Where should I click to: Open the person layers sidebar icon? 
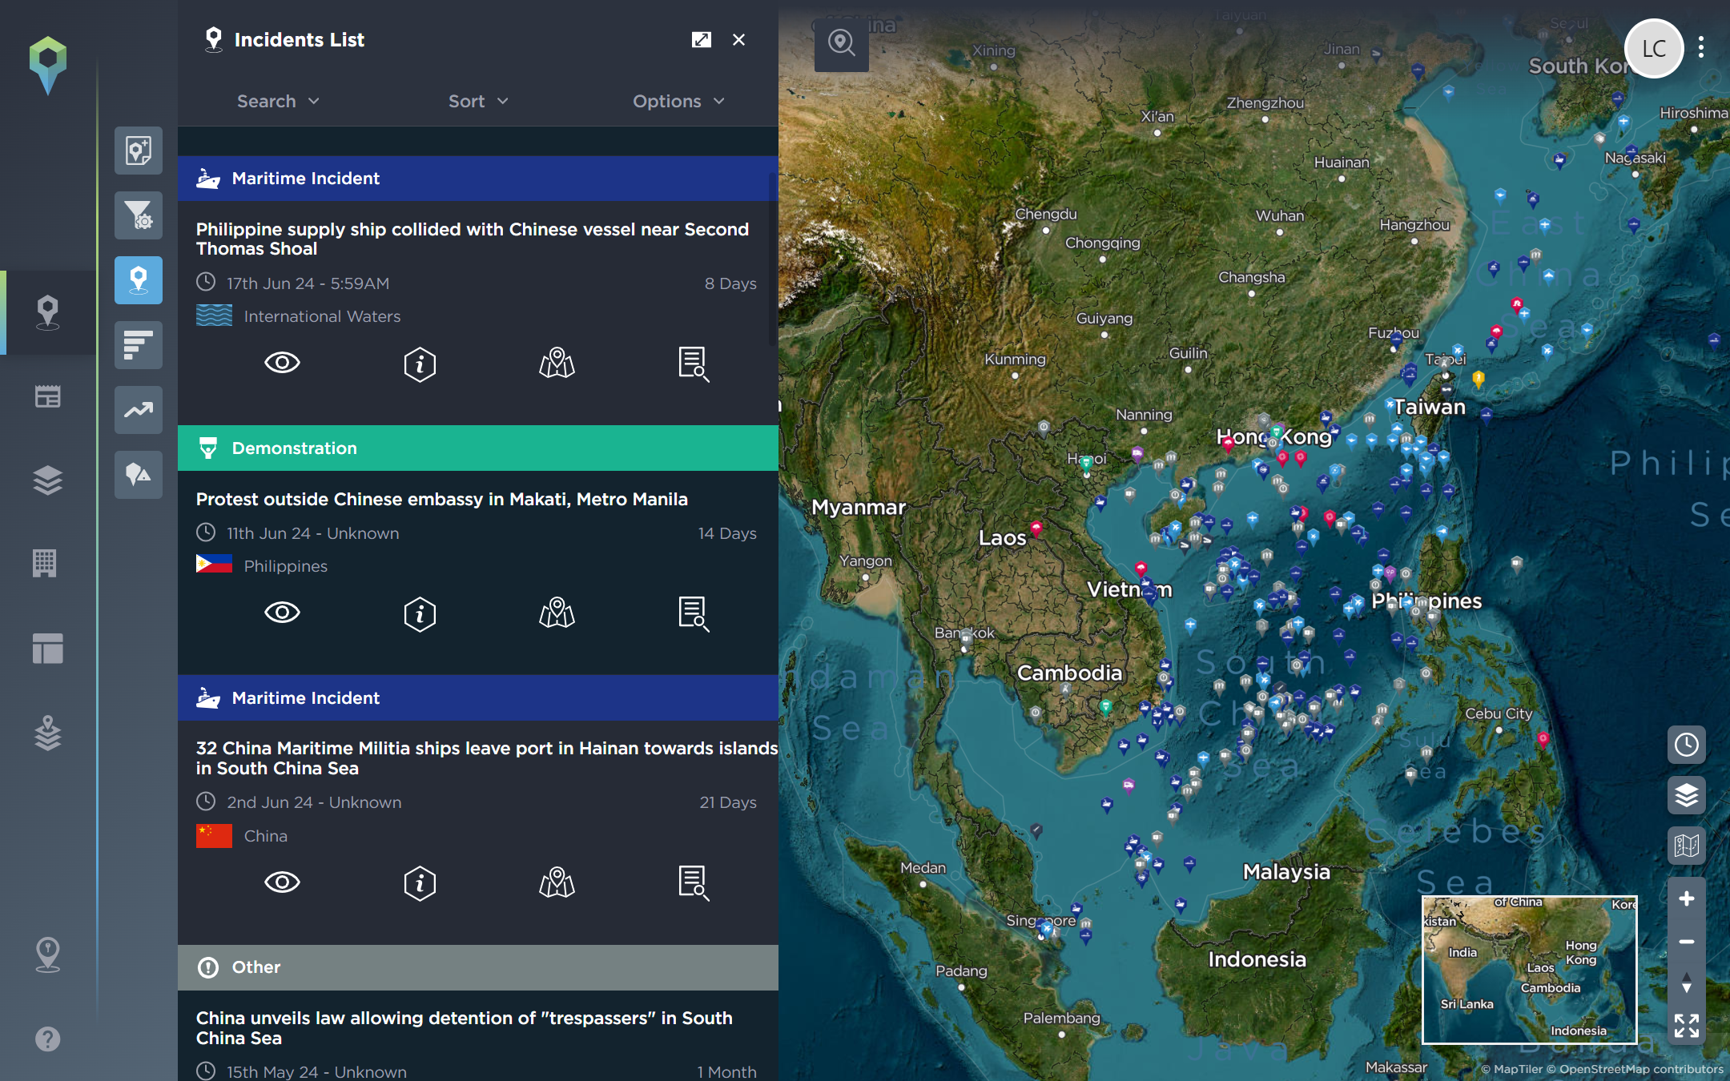(48, 733)
